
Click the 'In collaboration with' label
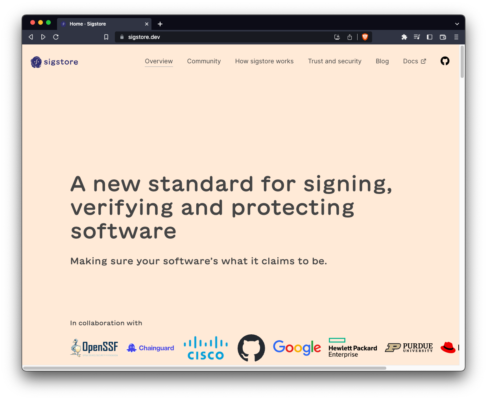coord(106,323)
